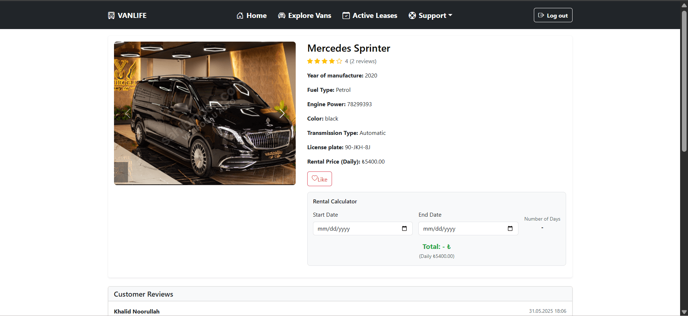Click reviewer name Khalid Noorullah
688x316 pixels.
coord(137,311)
